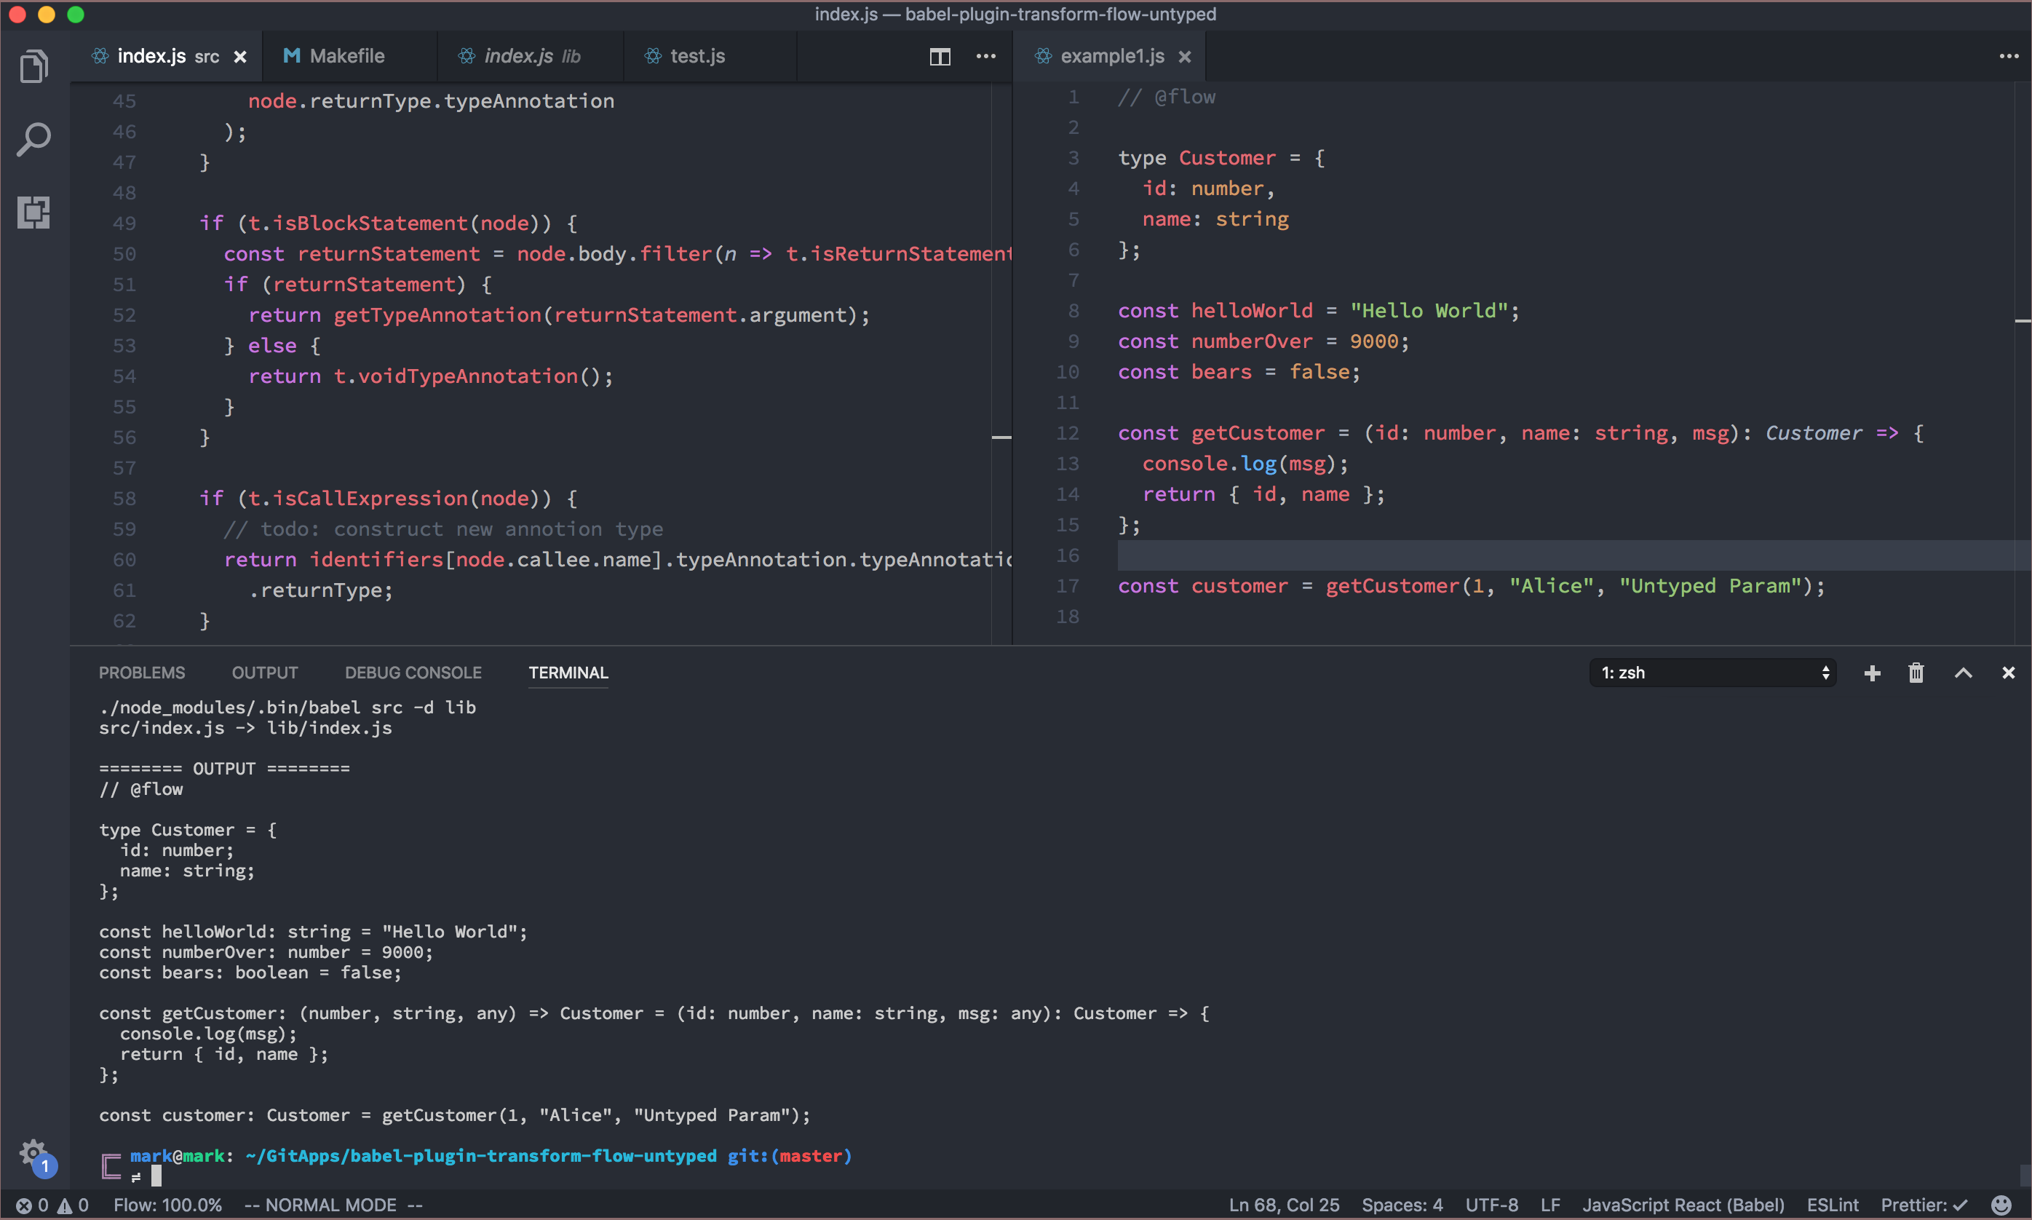Image resolution: width=2032 pixels, height=1220 pixels.
Task: Click the React icon on example1.js tab
Action: coord(1042,56)
